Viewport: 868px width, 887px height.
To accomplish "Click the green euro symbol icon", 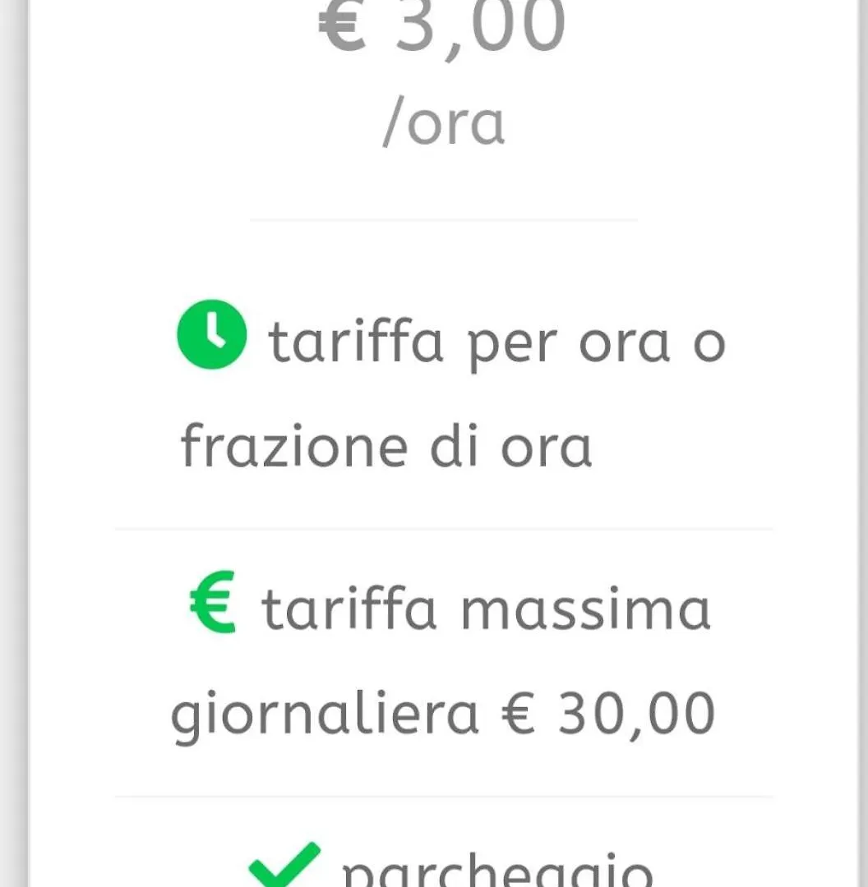I will tap(212, 601).
